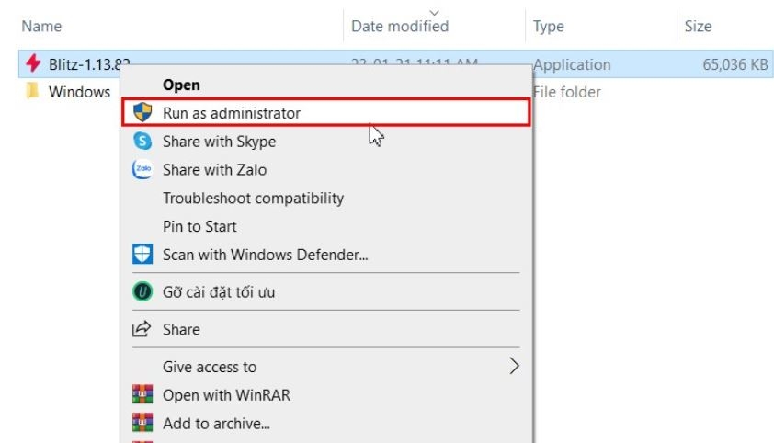This screenshot has width=774, height=443.
Task: Select the yellow Windows folder icon
Action: pos(32,91)
